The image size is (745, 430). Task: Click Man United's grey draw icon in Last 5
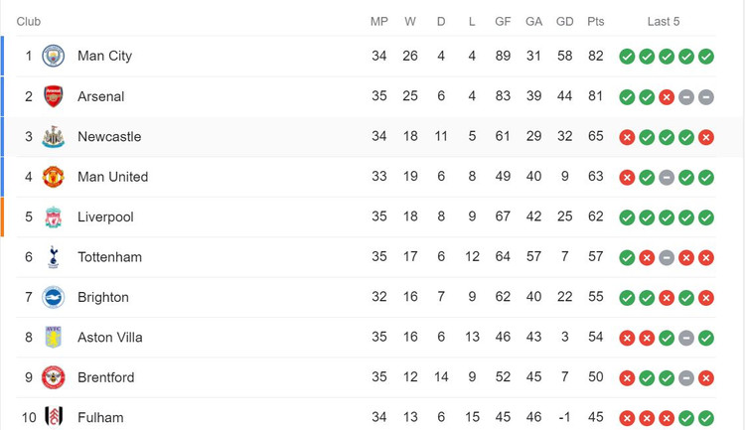point(667,178)
